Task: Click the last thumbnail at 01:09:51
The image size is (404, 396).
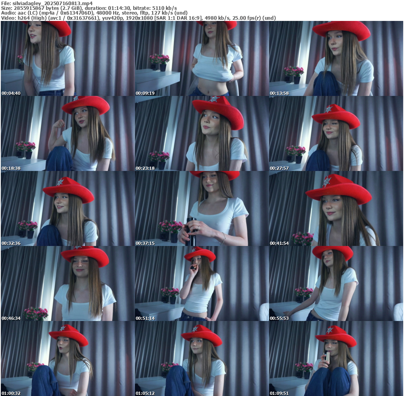Action: (x=336, y=358)
